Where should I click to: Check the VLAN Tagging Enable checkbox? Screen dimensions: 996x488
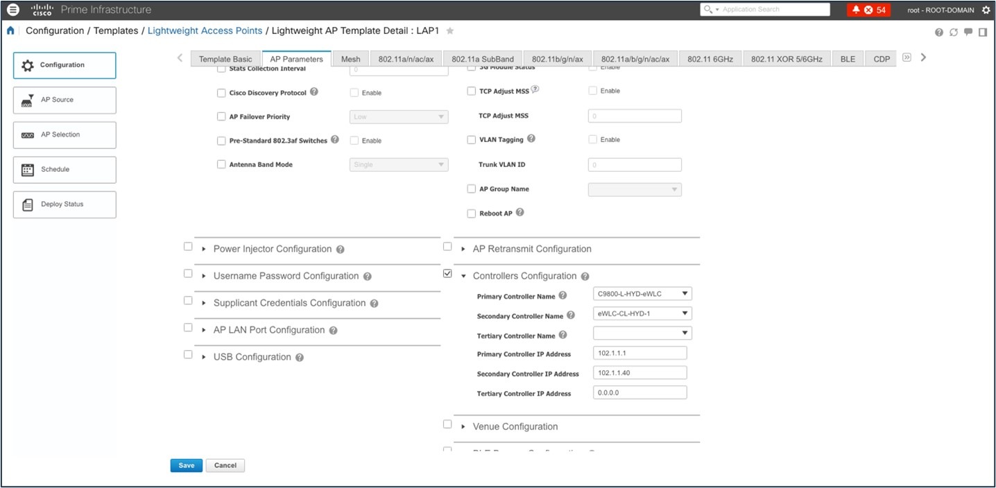pyautogui.click(x=593, y=139)
